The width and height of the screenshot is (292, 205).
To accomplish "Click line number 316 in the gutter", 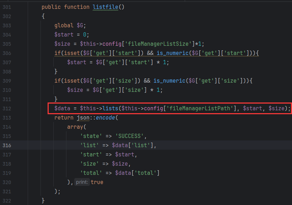I will 7,145.
